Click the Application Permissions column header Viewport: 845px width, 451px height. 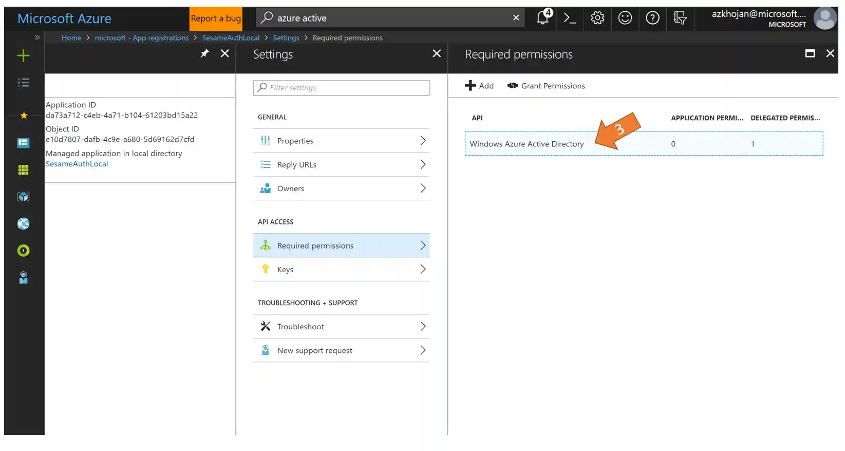point(707,118)
